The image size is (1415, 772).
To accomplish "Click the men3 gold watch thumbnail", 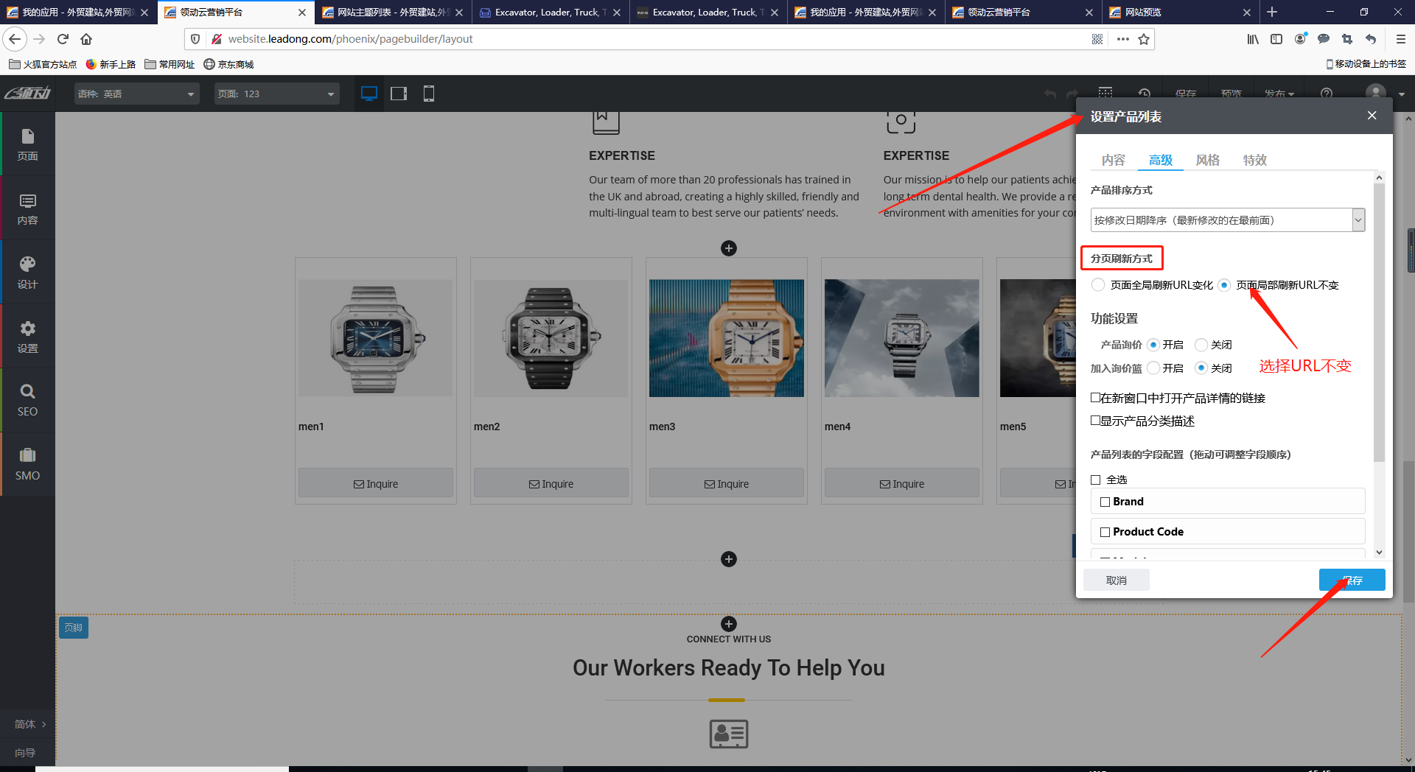I will [726, 338].
